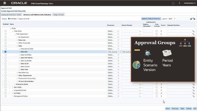The image size is (197, 111).
Task: Select the Sales Mid-Atlantic tree row
Action: 26,58
